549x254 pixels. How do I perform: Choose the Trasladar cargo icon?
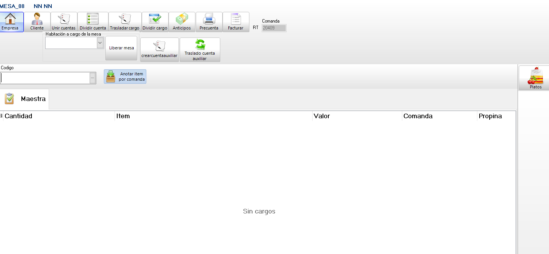(x=125, y=19)
